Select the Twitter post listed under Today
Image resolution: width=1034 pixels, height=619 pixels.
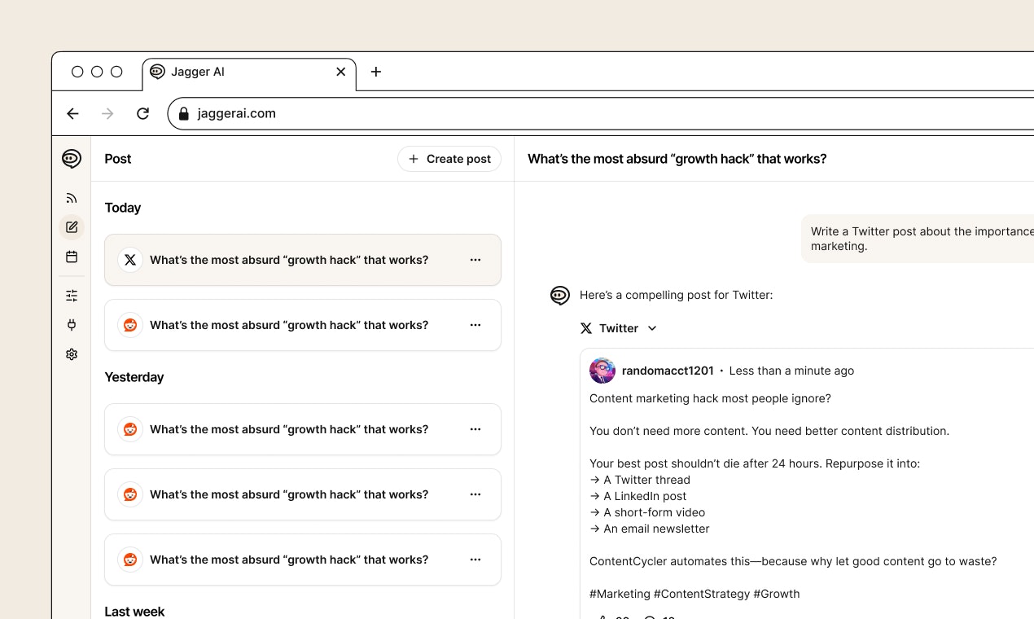[289, 260]
